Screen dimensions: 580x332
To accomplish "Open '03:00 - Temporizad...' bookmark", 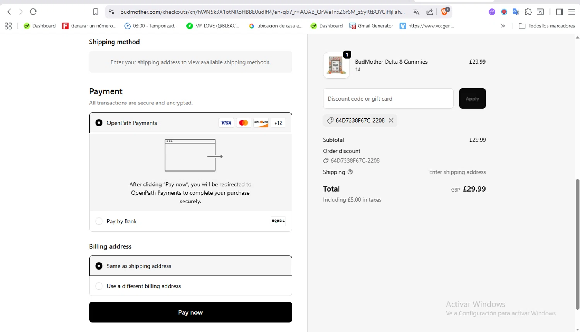I will [151, 26].
